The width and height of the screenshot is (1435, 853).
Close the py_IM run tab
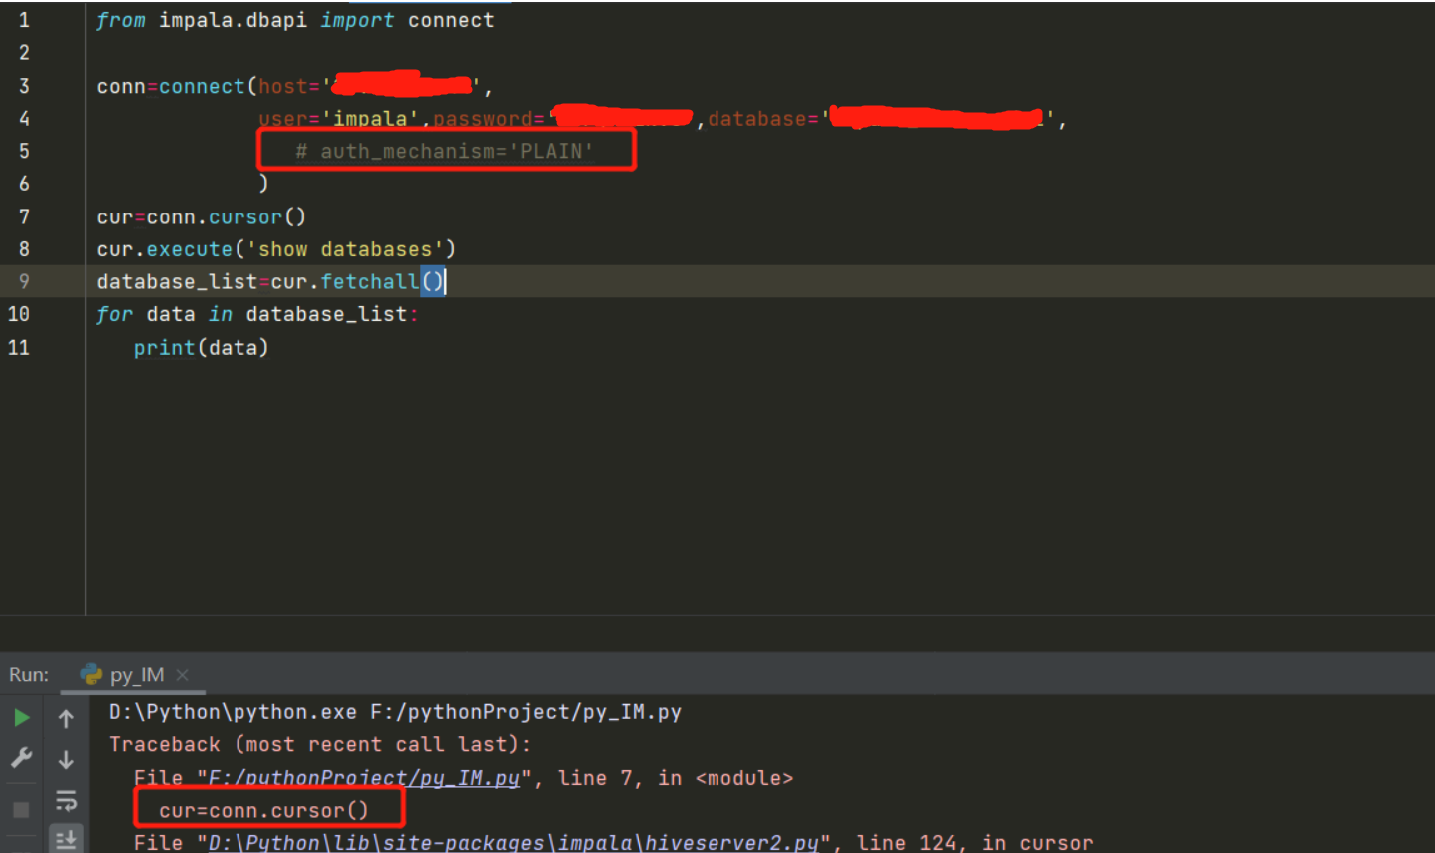(x=182, y=675)
